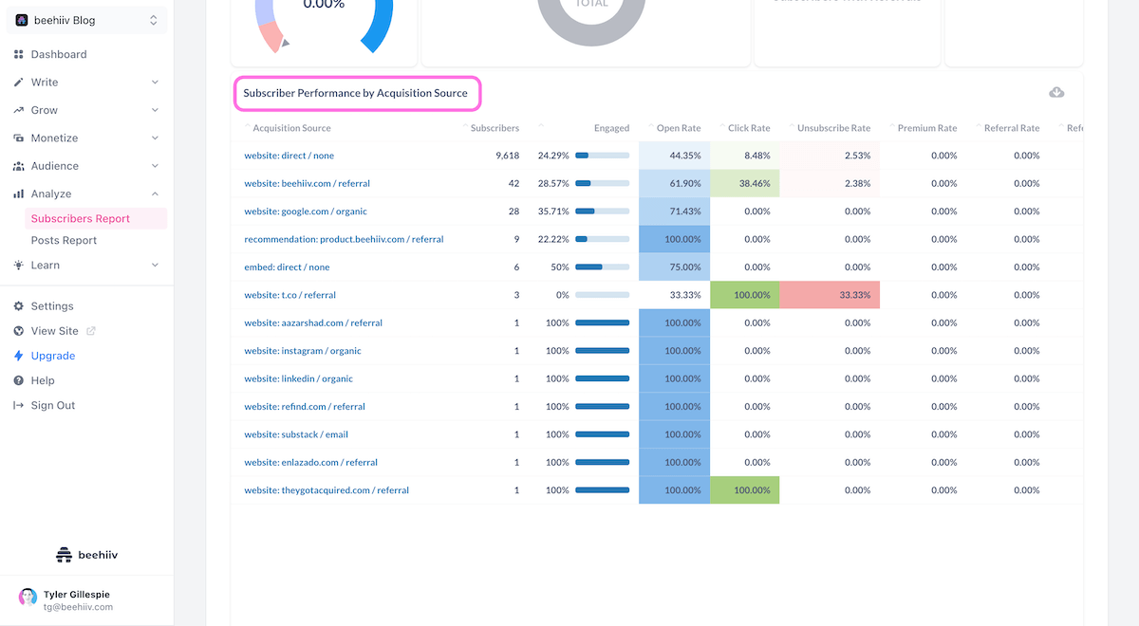Click the beehiiv logo at sidebar bottom

pyautogui.click(x=87, y=555)
